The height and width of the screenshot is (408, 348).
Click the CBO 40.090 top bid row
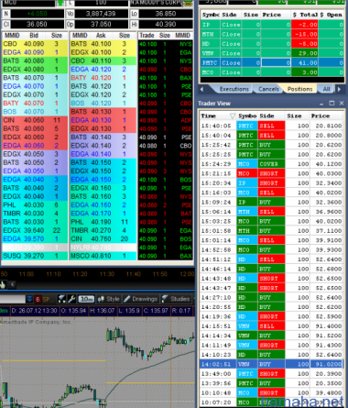[x=35, y=44]
